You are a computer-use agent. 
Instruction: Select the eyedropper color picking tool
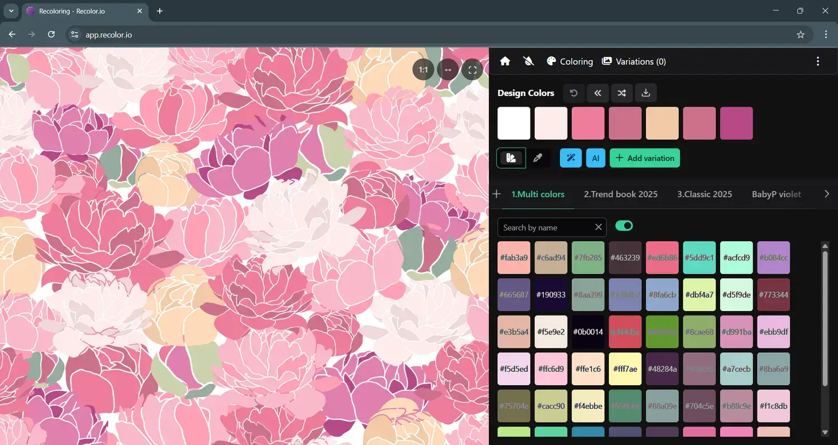coord(538,158)
